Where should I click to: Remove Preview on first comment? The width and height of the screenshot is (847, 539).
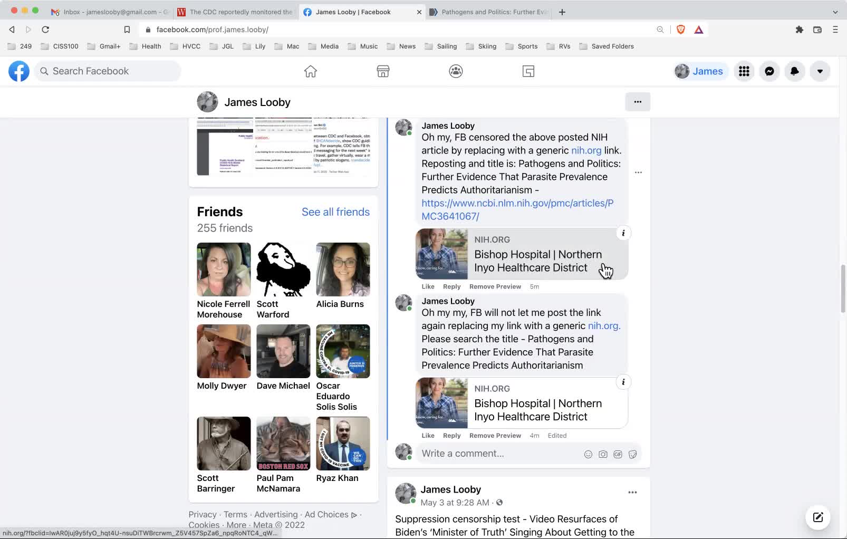(x=495, y=286)
